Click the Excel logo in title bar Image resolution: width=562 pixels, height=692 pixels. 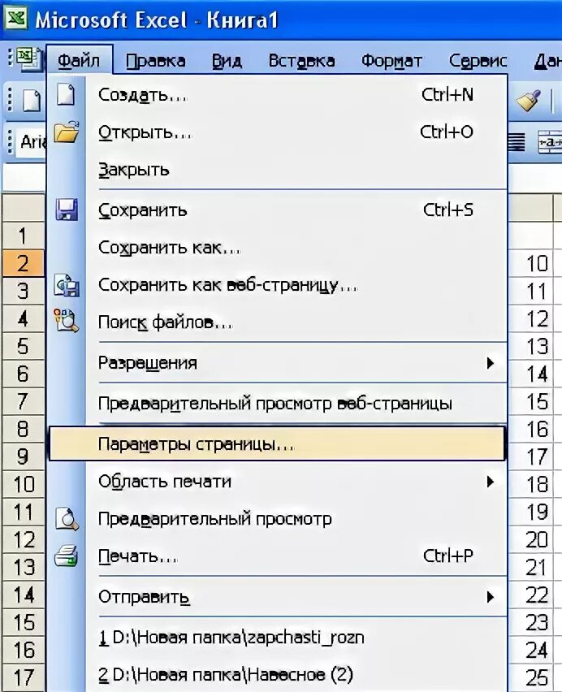[x=16, y=19]
